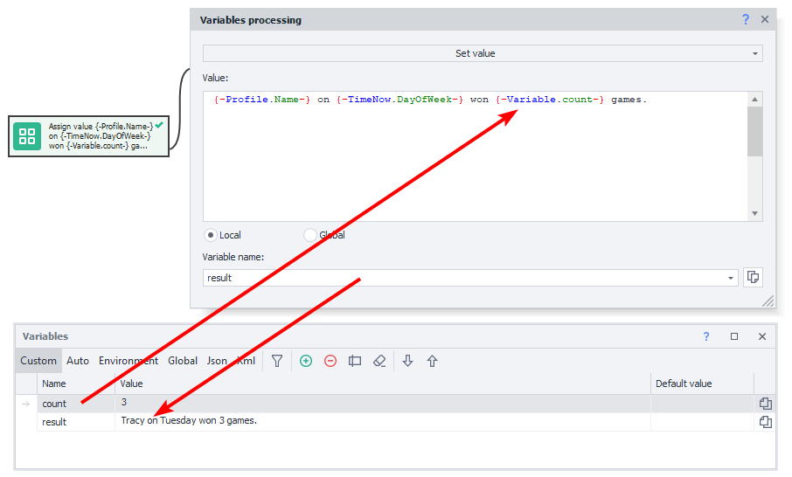
Task: Add a new variable with green plus icon
Action: (x=306, y=361)
